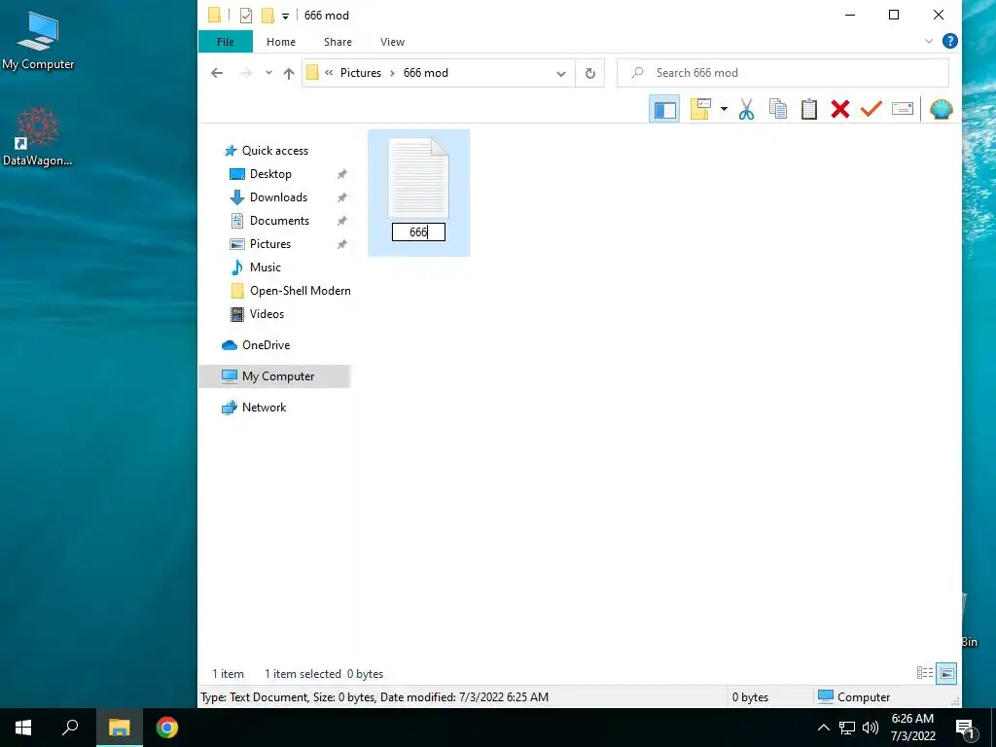
Task: Open Desktop in Quick access
Action: [270, 174]
